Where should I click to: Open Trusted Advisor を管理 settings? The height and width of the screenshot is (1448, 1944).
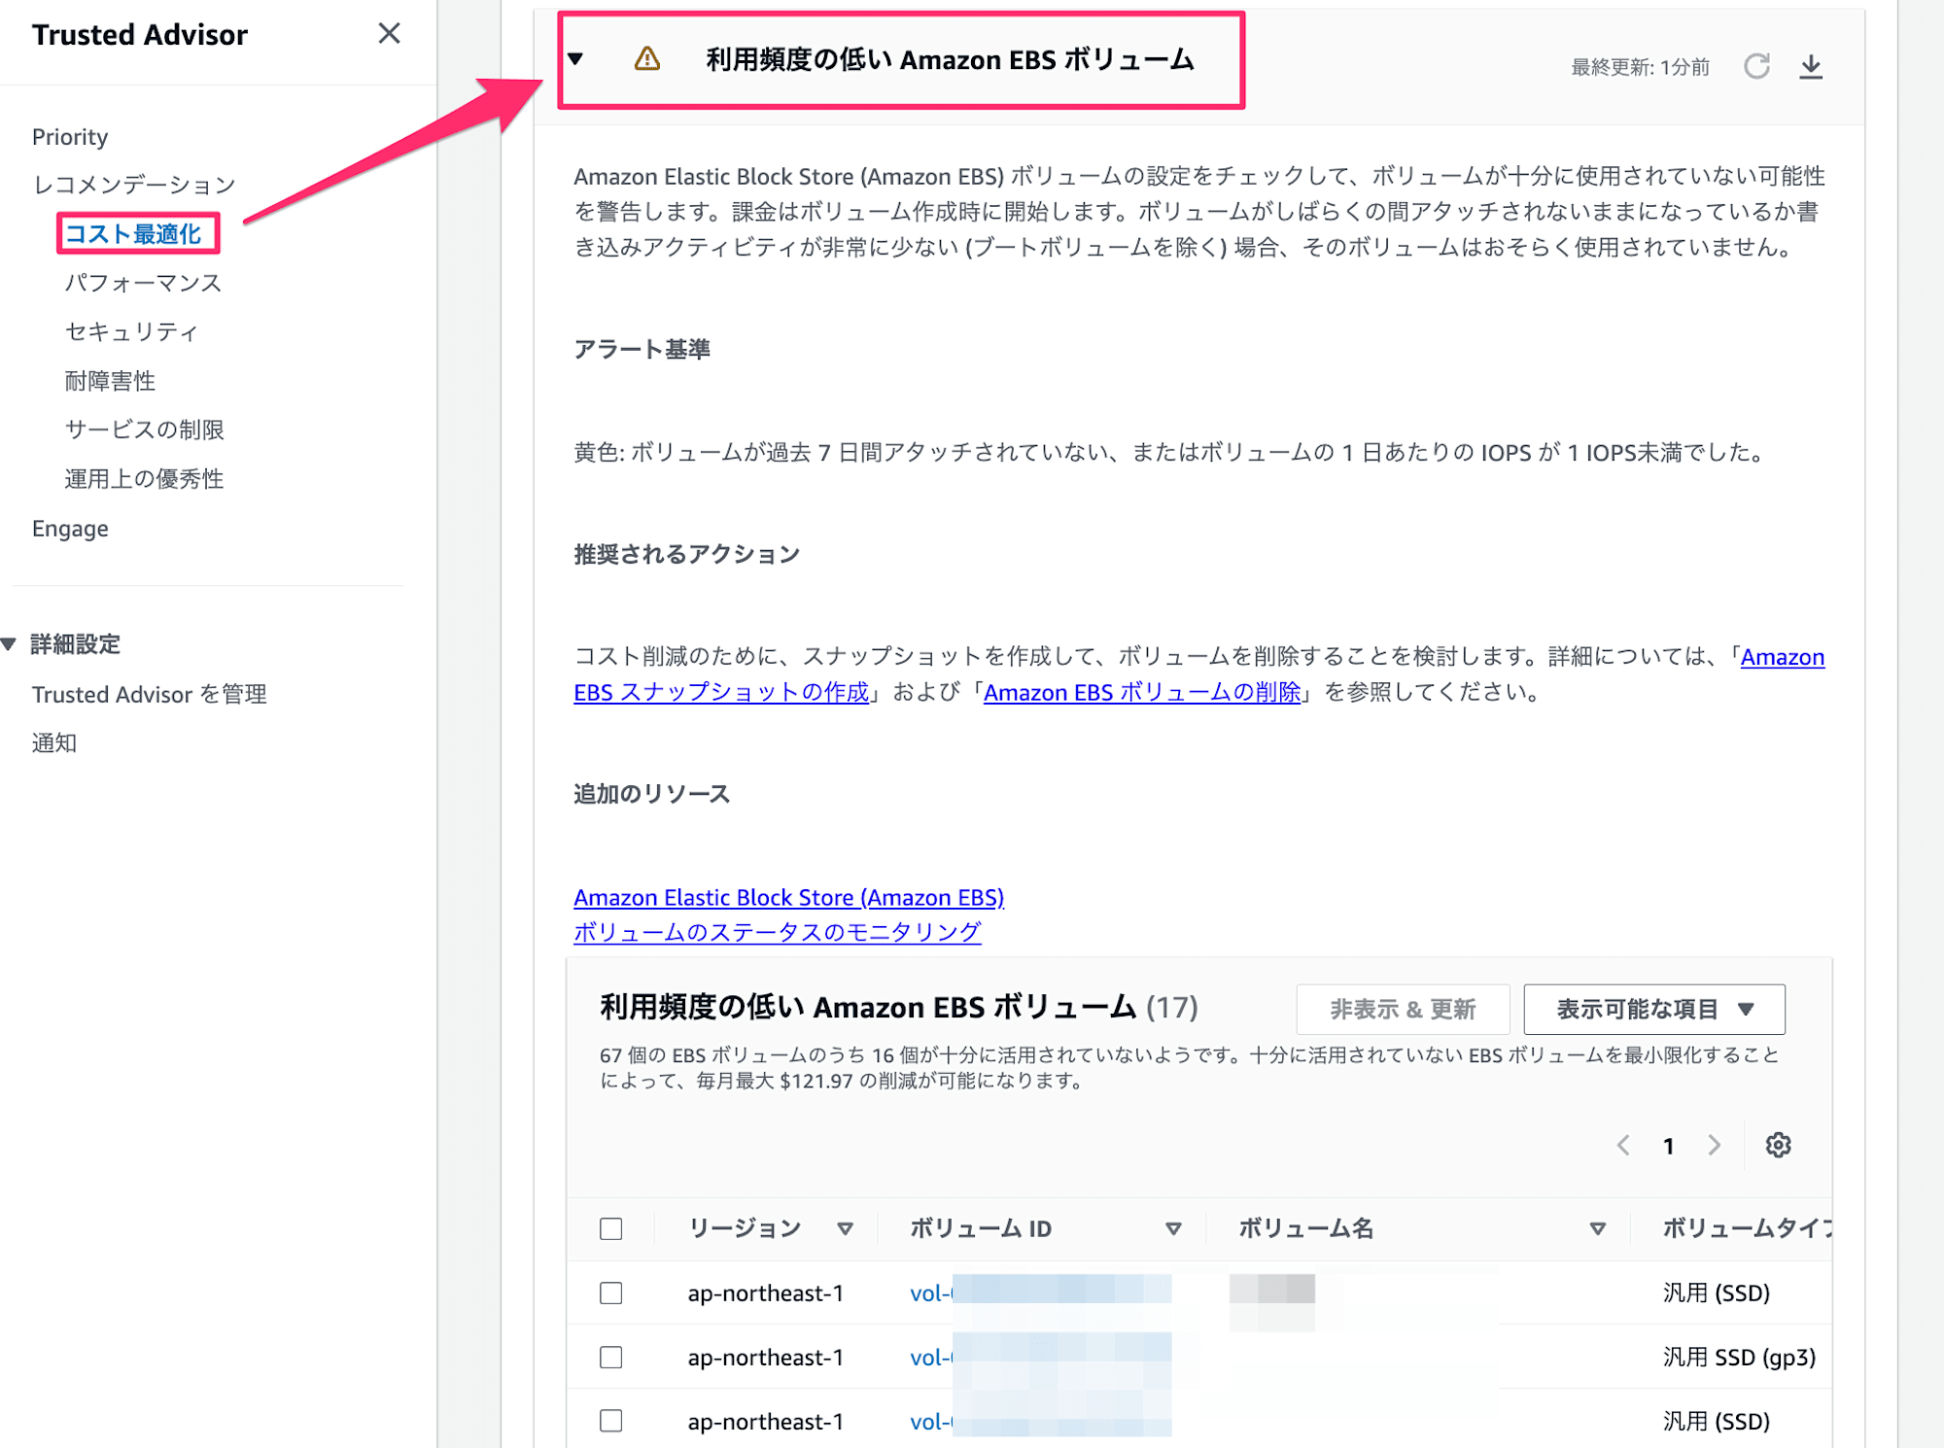click(150, 694)
